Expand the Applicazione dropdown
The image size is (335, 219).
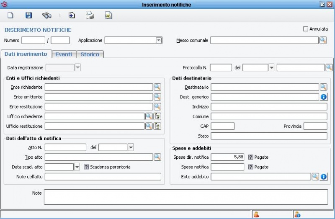click(159, 40)
